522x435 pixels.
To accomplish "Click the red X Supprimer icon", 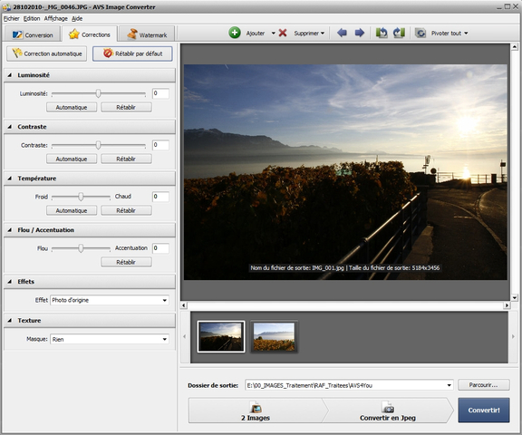I will coord(283,33).
